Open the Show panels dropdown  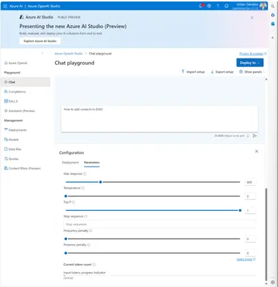(252, 72)
